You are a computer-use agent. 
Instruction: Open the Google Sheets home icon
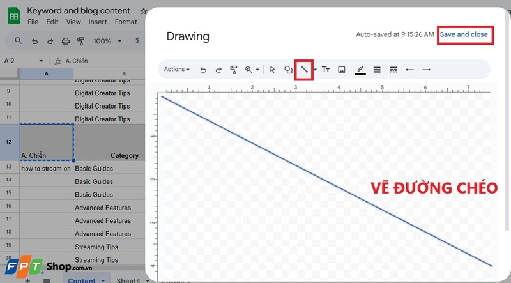(x=13, y=16)
